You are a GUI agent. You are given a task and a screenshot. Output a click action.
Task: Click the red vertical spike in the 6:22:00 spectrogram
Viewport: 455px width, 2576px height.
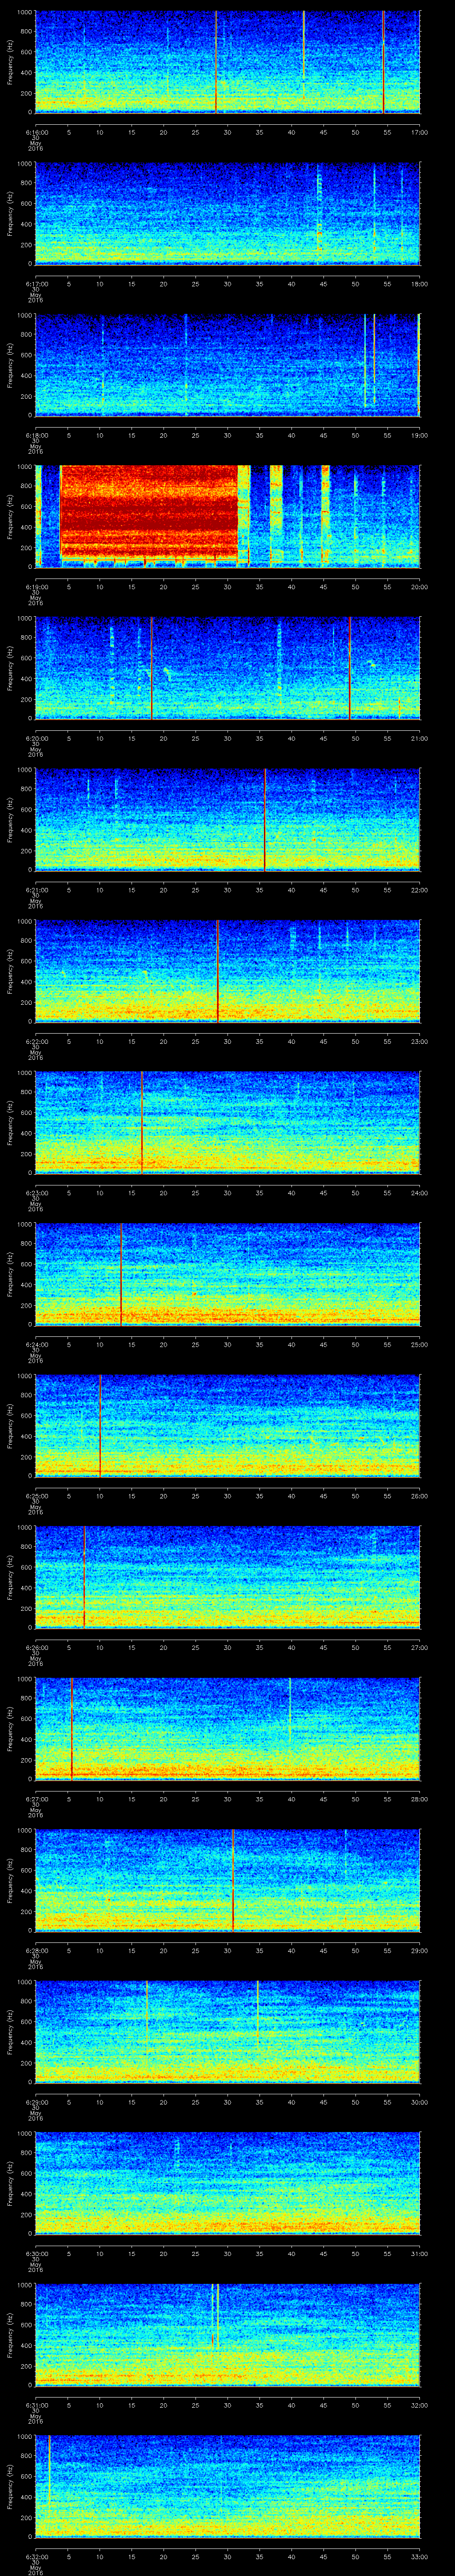[x=218, y=970]
